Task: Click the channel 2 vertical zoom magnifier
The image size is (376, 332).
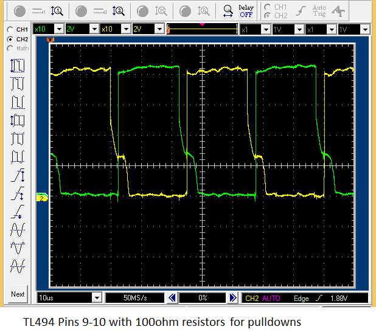Action: (x=119, y=11)
